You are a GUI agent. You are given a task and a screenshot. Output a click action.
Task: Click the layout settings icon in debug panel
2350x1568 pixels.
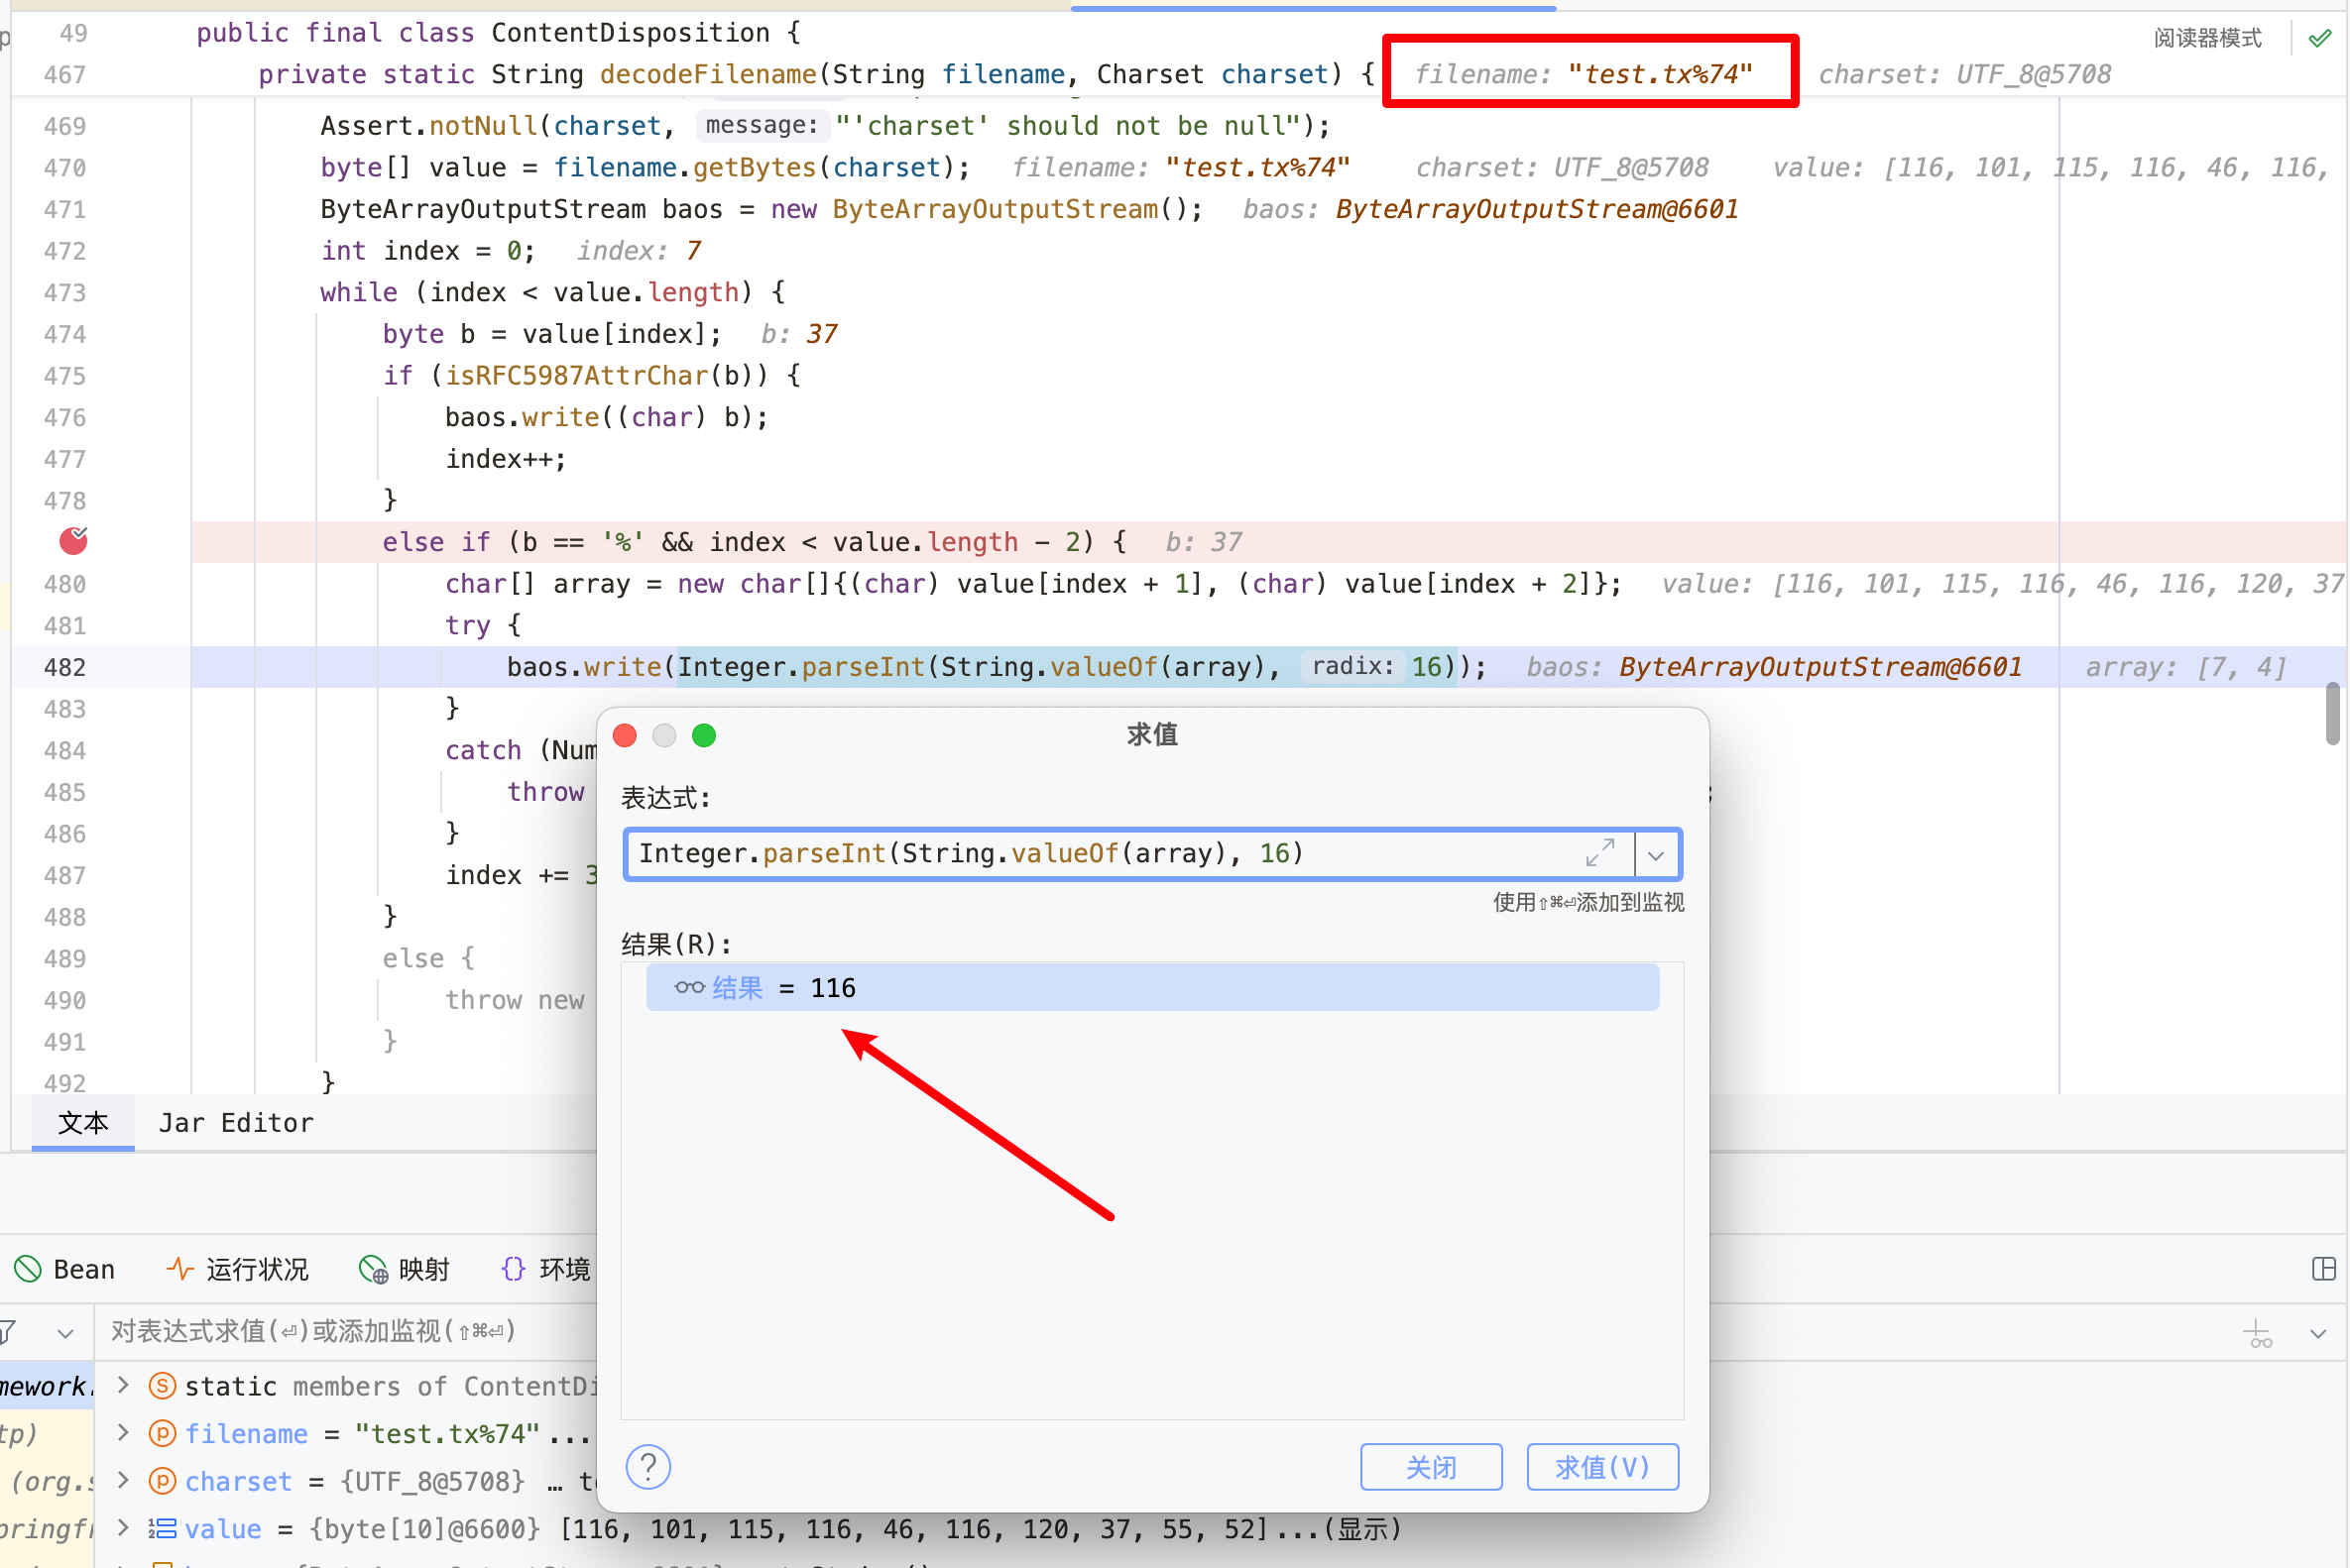[2324, 1269]
